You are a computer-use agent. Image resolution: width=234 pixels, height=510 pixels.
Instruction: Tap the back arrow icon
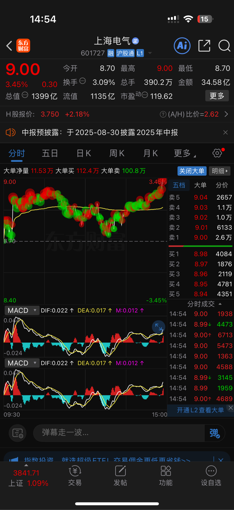tap(9, 46)
